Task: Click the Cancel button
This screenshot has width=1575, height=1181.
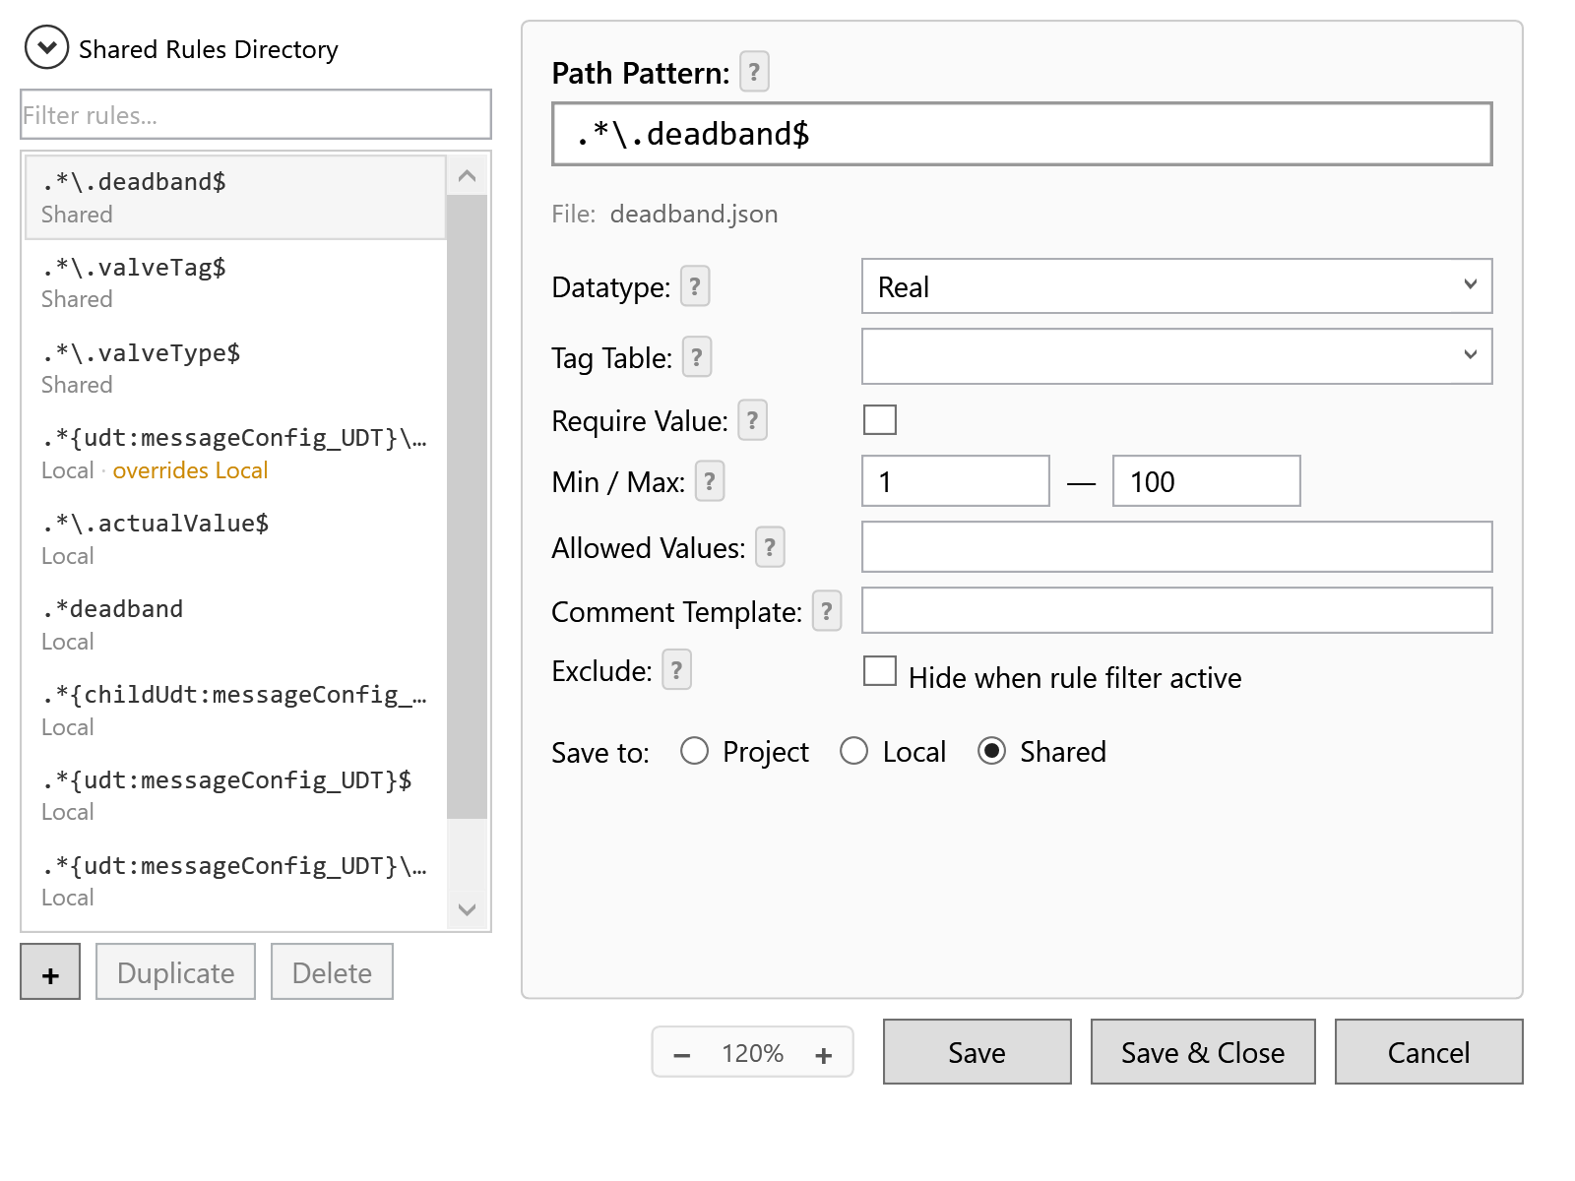Action: point(1429,1052)
